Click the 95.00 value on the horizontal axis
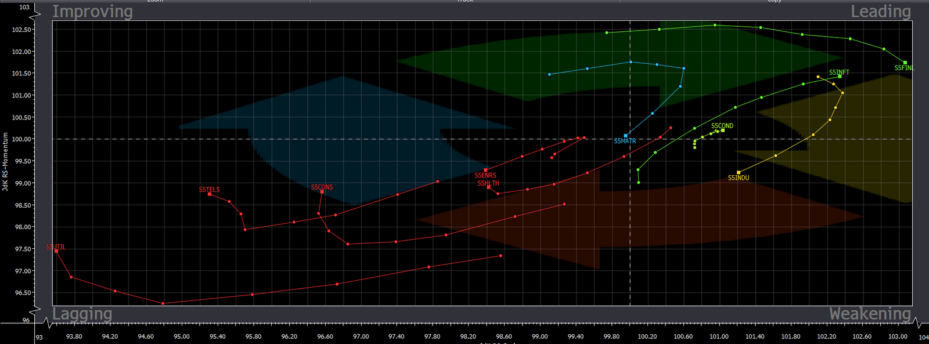This screenshot has width=929, height=344. 182,336
